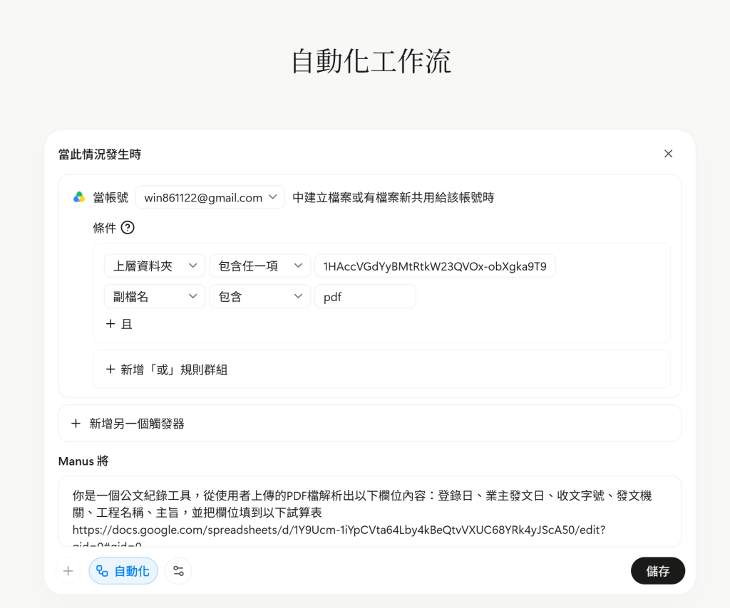Open the help icon next to 條件
Image resolution: width=730 pixels, height=608 pixels.
(x=128, y=228)
